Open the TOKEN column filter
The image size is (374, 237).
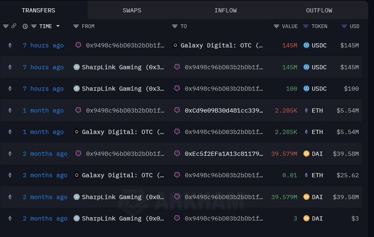tap(305, 27)
